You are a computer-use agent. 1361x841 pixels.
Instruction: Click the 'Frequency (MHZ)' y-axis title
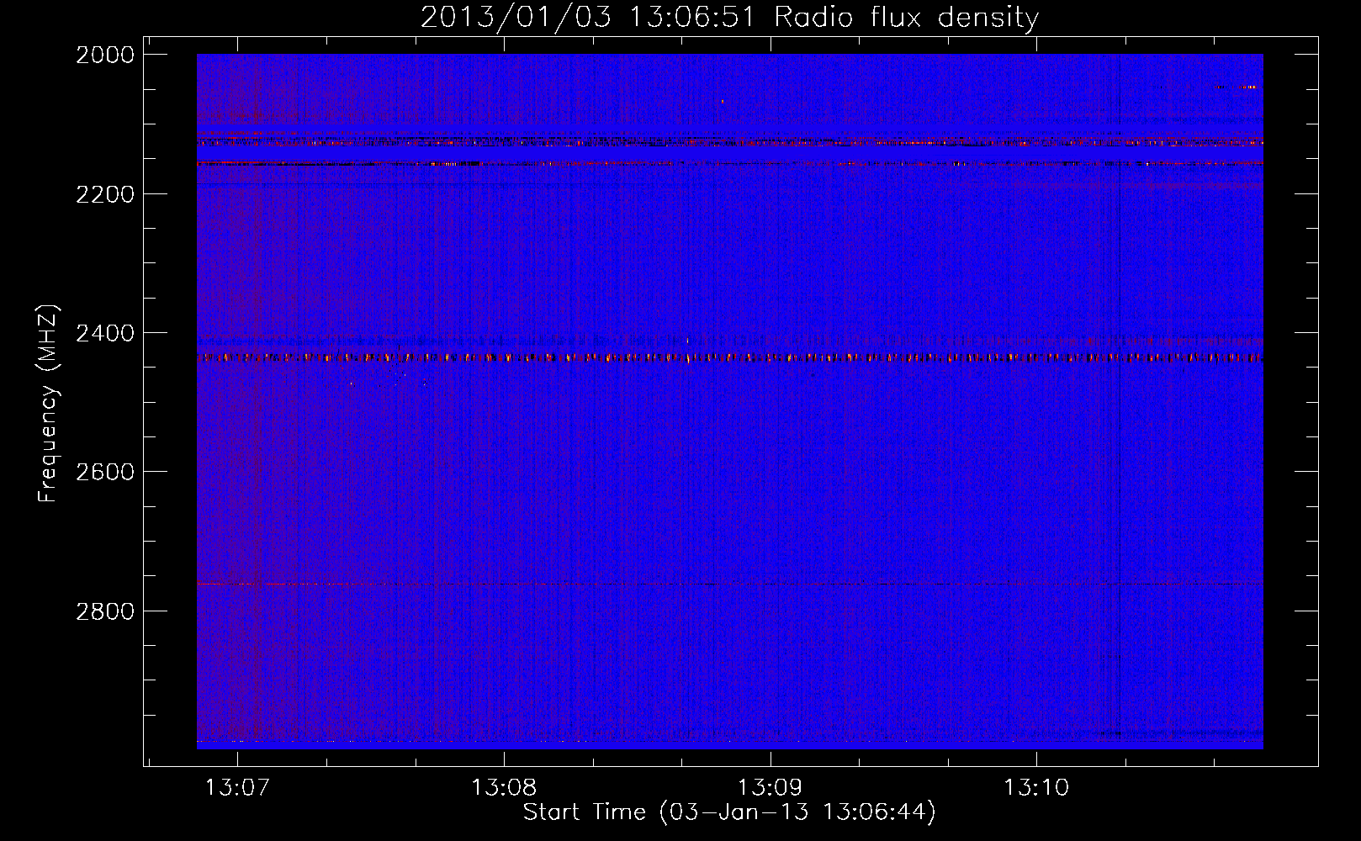pos(48,404)
